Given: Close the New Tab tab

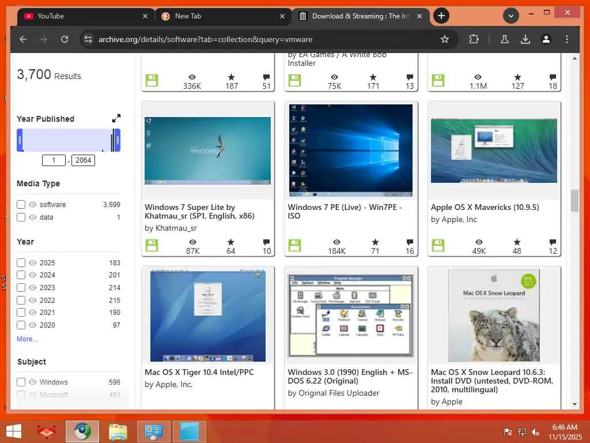Looking at the screenshot, I should pyautogui.click(x=282, y=16).
